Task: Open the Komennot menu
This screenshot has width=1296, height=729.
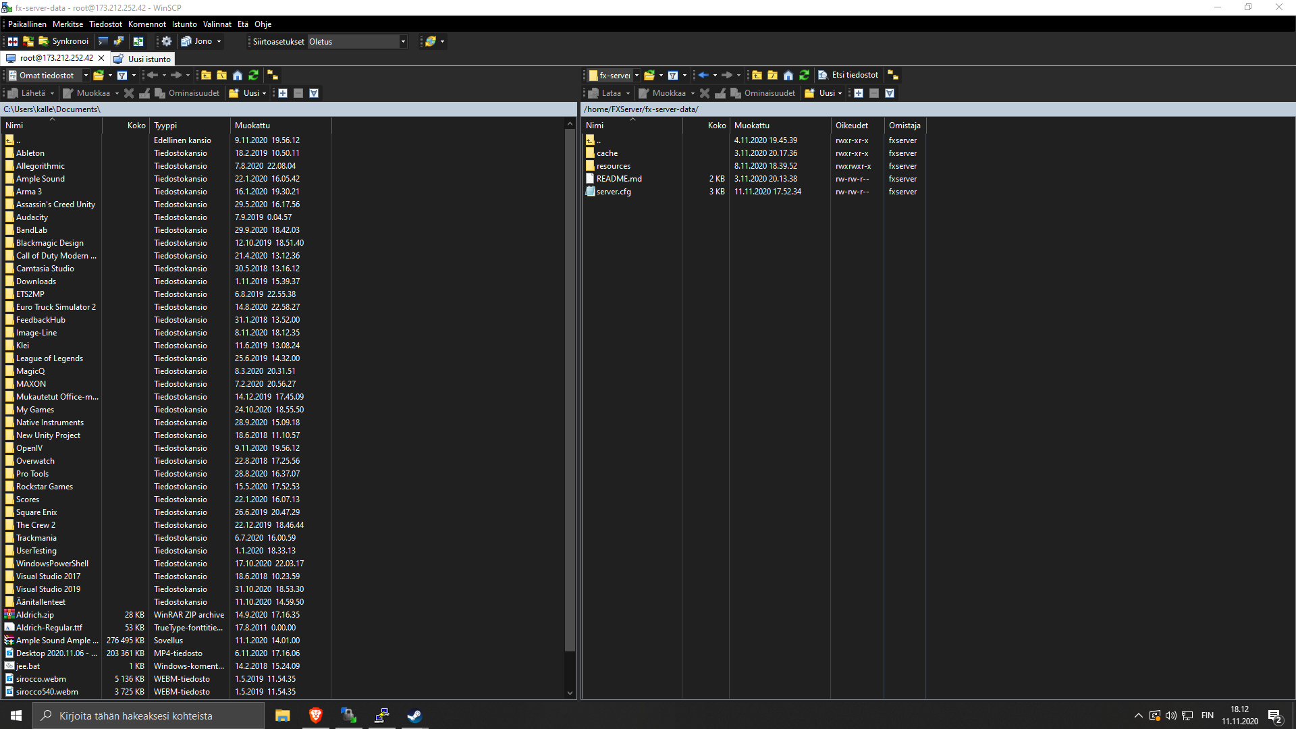Action: coord(146,24)
